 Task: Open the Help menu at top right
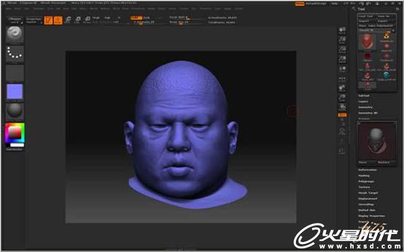(334, 4)
